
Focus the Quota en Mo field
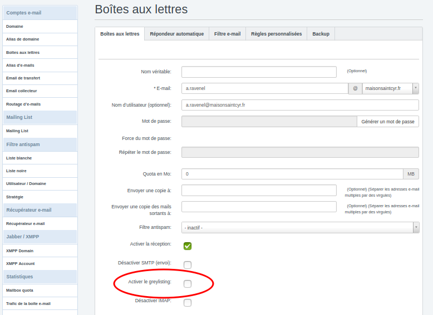coord(293,174)
